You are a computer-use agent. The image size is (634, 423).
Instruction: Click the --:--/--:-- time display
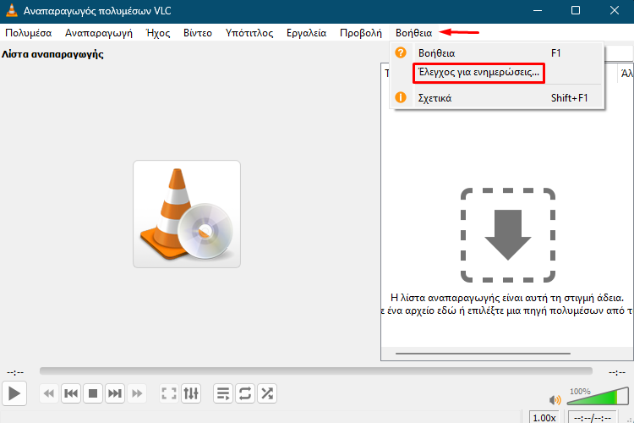point(593,417)
